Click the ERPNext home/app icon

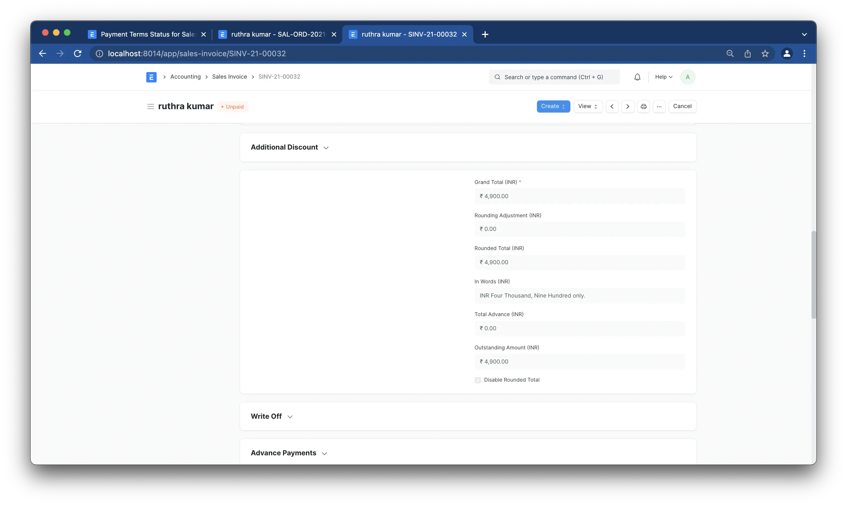point(151,77)
